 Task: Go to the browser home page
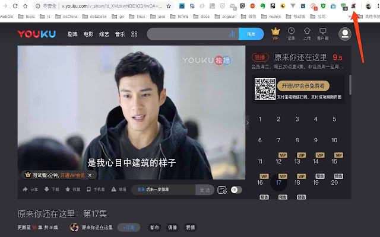[x=25, y=6]
